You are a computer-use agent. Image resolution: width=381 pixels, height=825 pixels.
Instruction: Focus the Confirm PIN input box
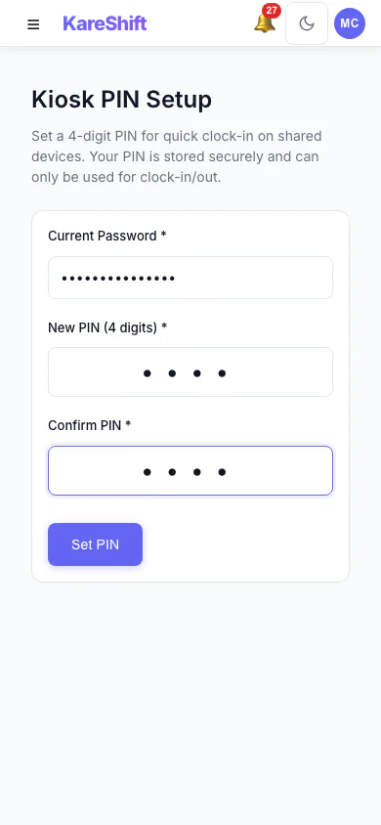click(190, 471)
